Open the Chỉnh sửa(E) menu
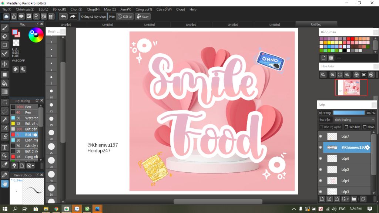 point(25,9)
